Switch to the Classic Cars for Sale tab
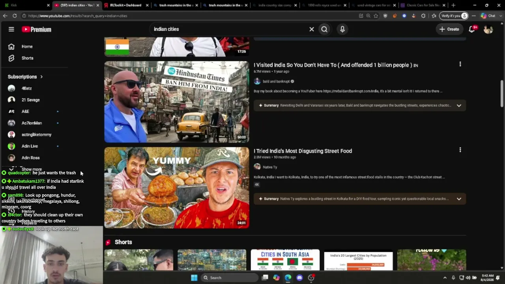505x284 pixels. [423, 5]
